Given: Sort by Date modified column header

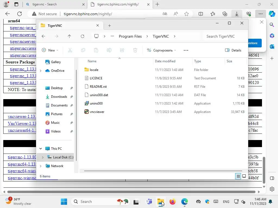Looking at the screenshot, I should coord(165,61).
